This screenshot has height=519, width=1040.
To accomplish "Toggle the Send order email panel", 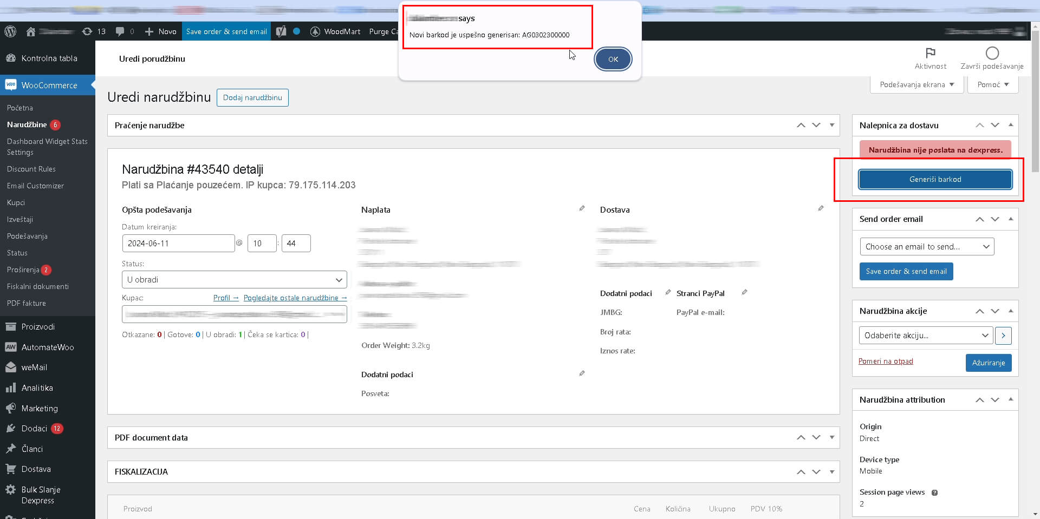I will [1011, 219].
